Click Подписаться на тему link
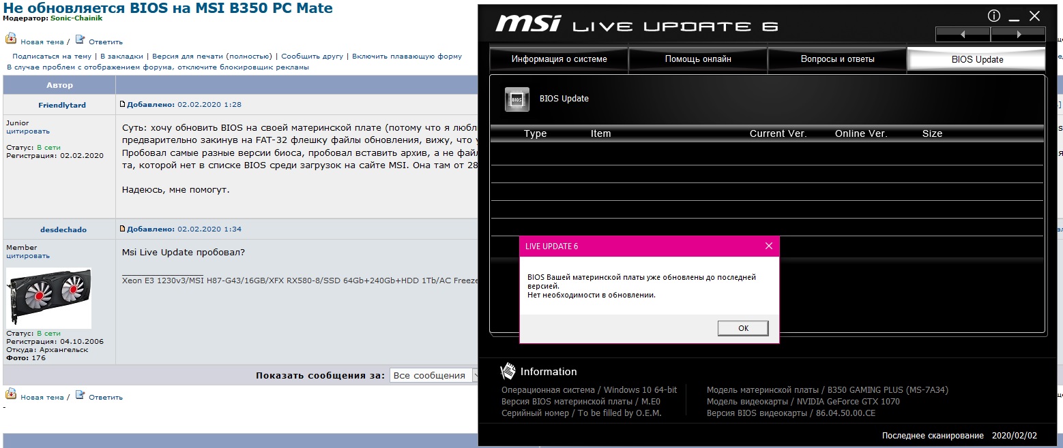This screenshot has width=1063, height=448. pos(52,57)
